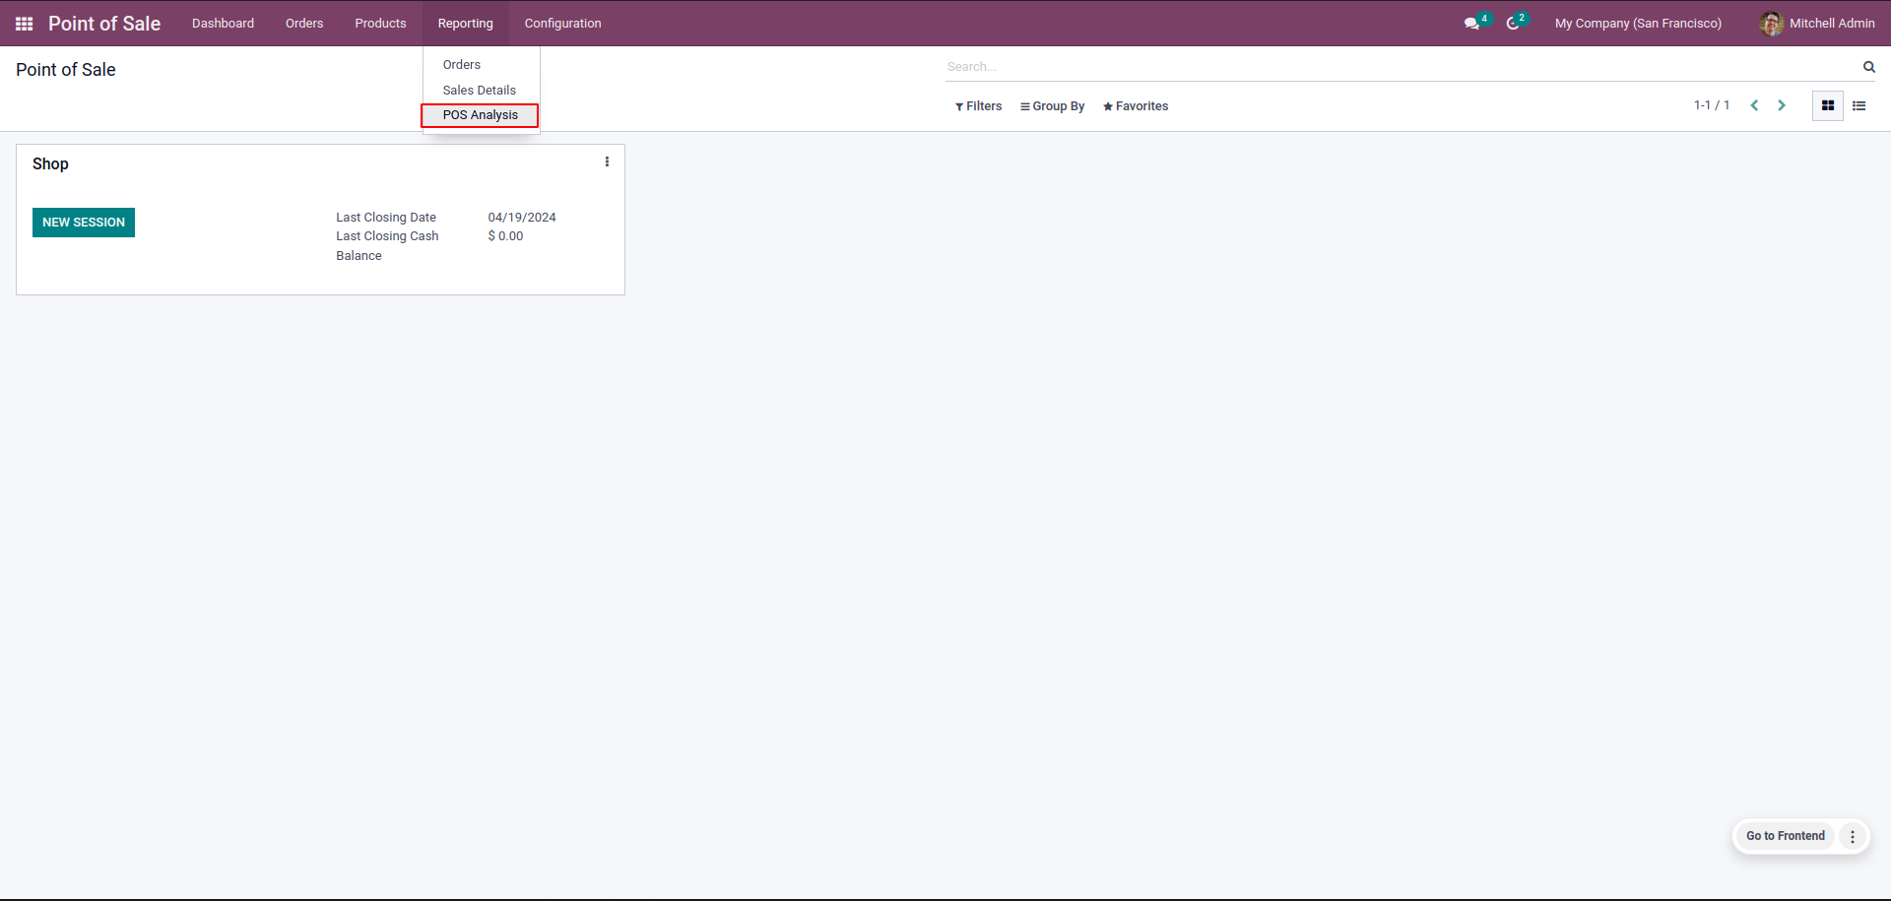Screen dimensions: 1891x901
Task: Click the 1-1 / 1 pager counter
Action: 1712,105
